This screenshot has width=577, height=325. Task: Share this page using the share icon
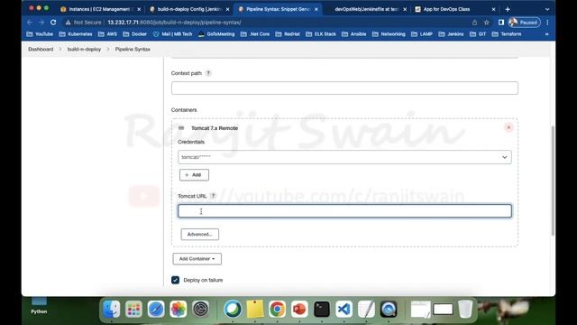pyautogui.click(x=475, y=23)
